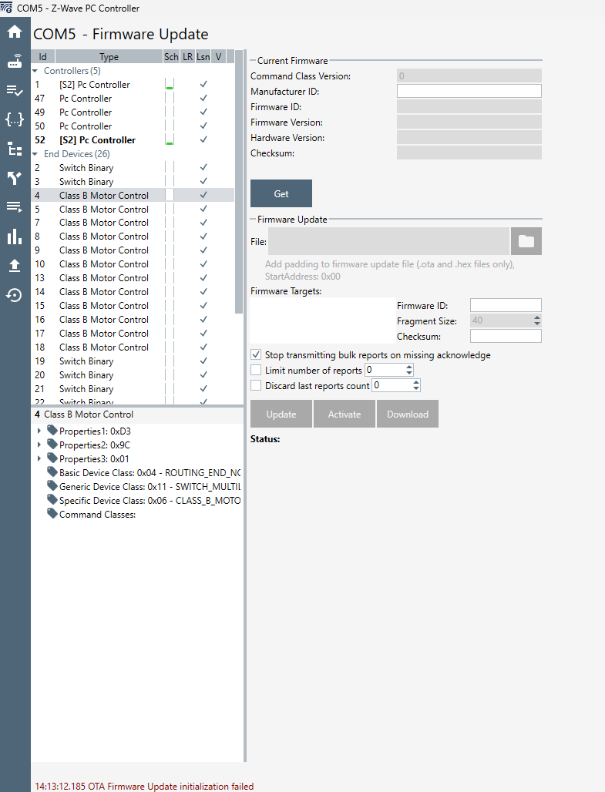
Task: Focus the Firmware ID field under Firmware Targets
Action: point(506,305)
